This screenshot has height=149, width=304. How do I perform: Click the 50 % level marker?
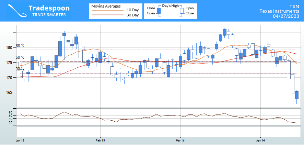[x=20, y=57]
